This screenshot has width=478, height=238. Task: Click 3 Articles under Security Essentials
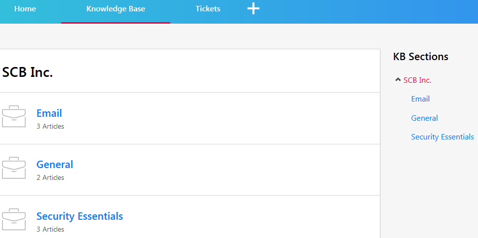point(50,229)
